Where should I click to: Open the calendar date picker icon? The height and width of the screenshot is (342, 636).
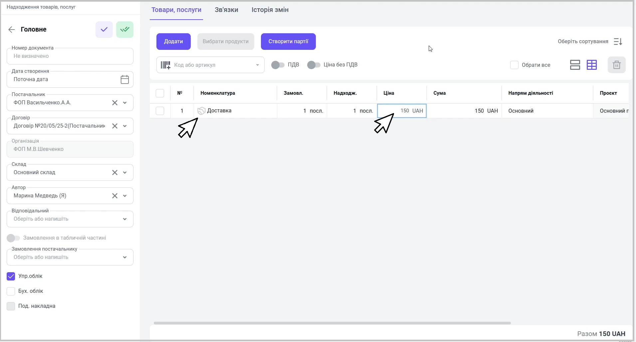point(124,79)
